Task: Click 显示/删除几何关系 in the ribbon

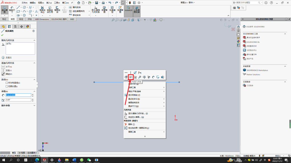Action: pos(95,10)
